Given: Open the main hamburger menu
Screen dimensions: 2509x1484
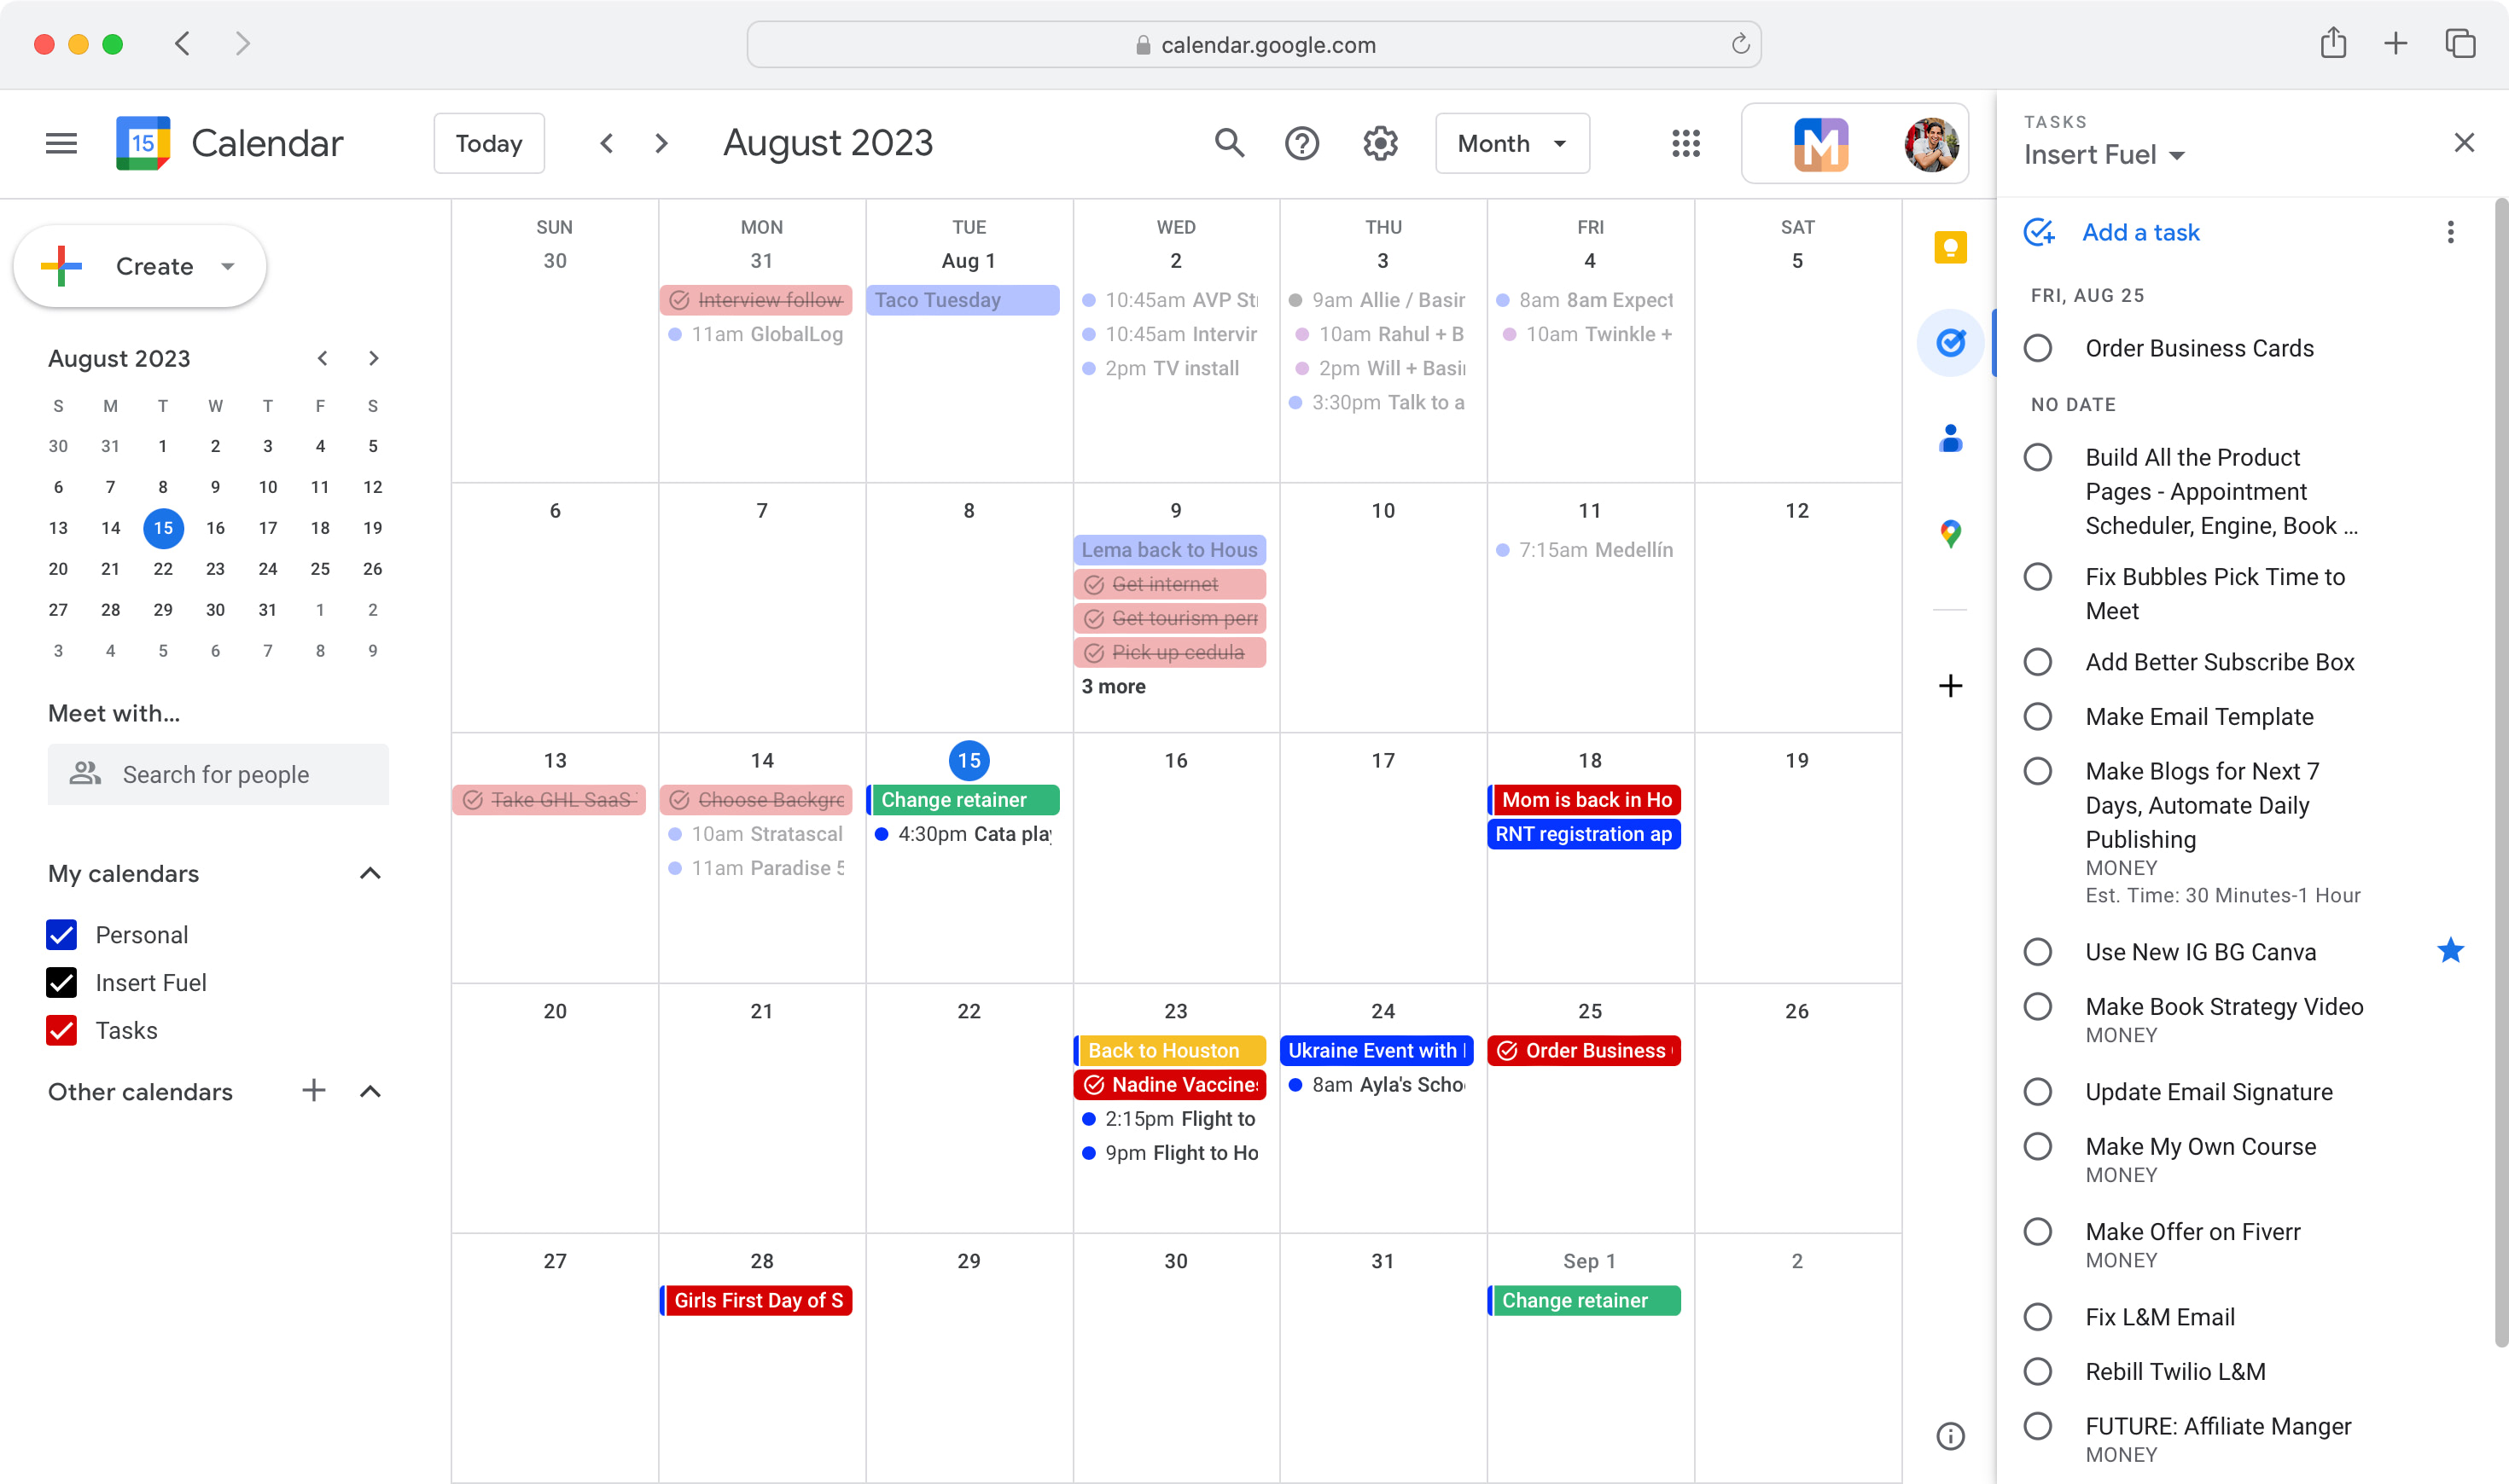Looking at the screenshot, I should [x=60, y=143].
